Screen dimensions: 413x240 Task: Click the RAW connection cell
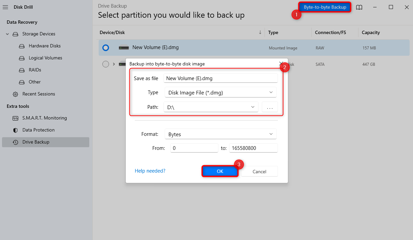coord(320,48)
